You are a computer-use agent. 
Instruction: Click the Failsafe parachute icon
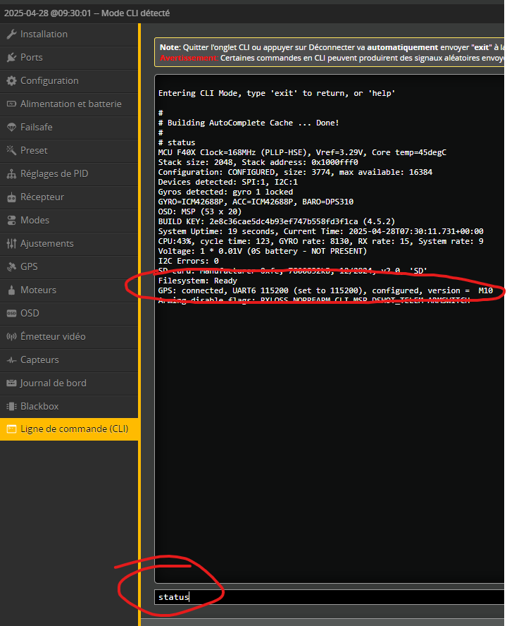pyautogui.click(x=11, y=128)
